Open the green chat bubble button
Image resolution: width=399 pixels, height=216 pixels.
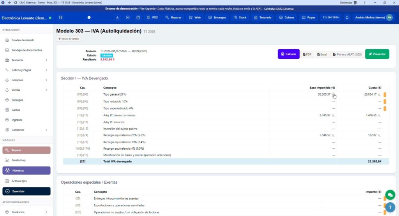pos(390,195)
